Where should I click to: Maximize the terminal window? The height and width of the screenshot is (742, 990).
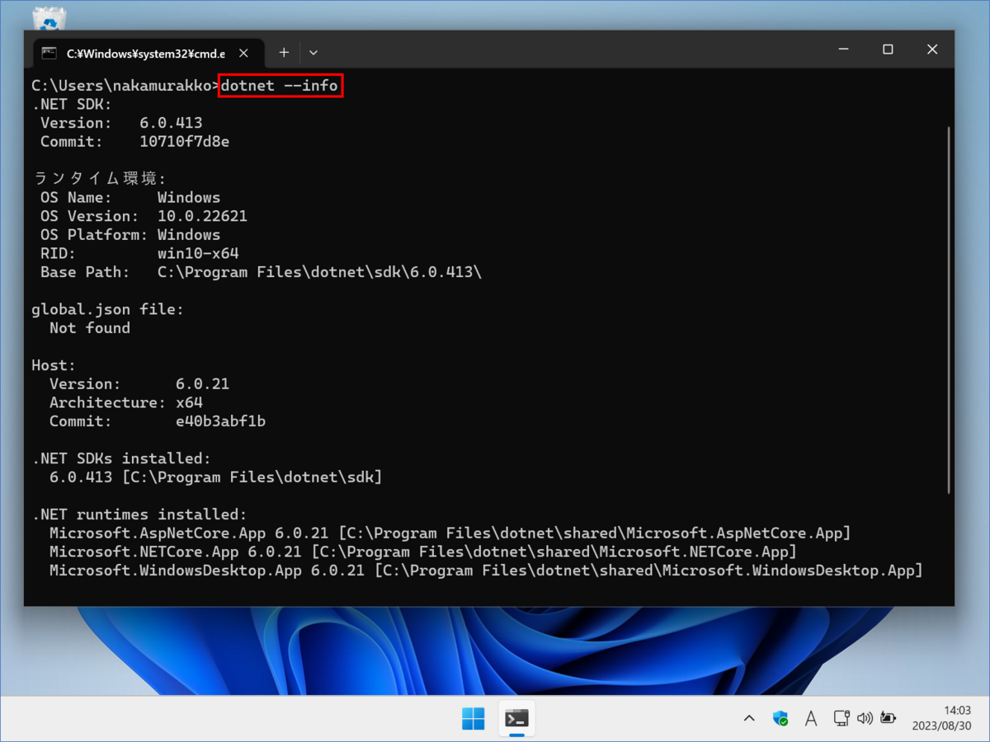(888, 49)
